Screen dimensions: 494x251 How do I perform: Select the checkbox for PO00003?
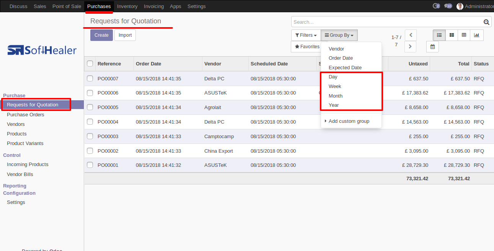[90, 136]
